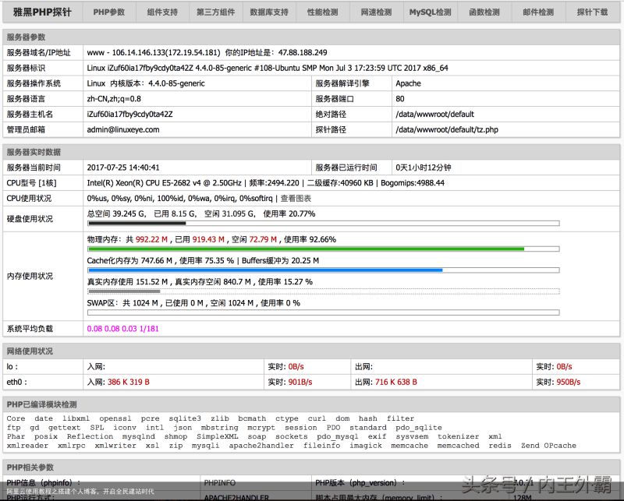The width and height of the screenshot is (624, 501).
Task: Click the mbstring module name
Action: [220, 428]
